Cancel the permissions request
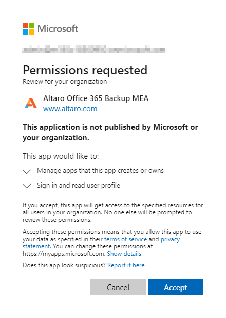 [118, 287]
